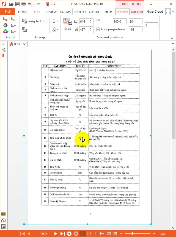Open the Comments panel sidebar icon

4,214
